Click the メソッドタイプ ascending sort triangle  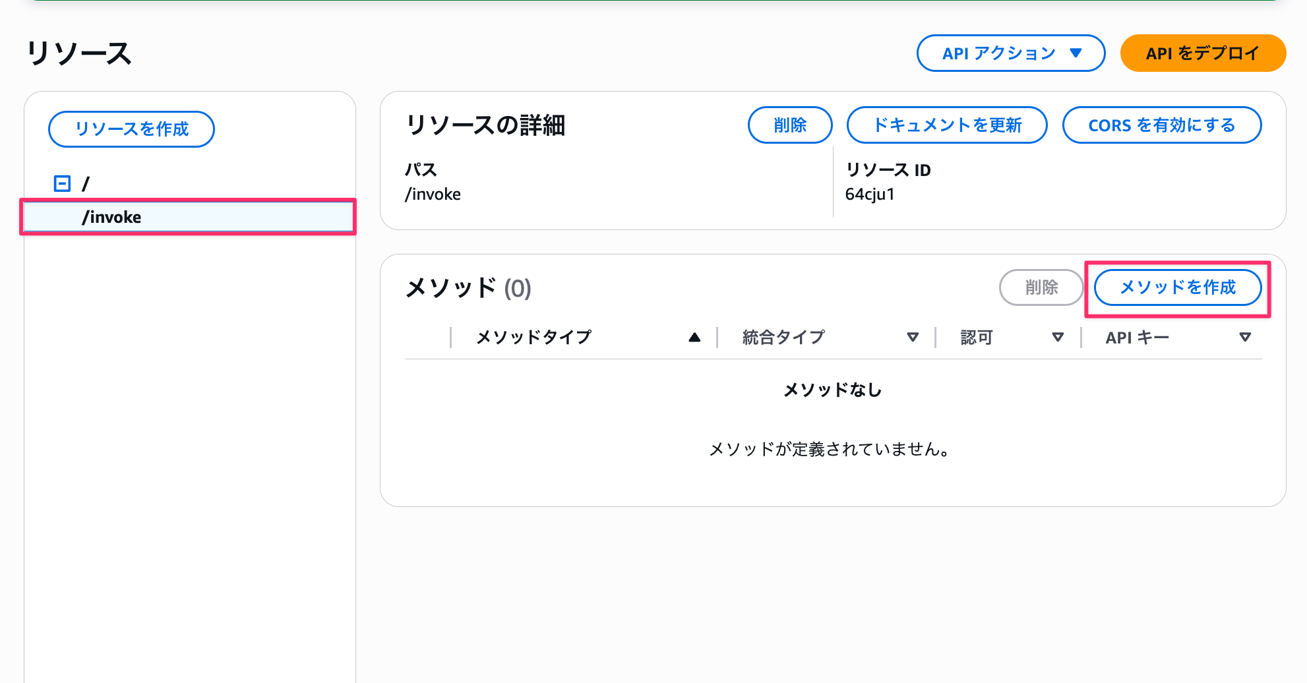(x=694, y=338)
